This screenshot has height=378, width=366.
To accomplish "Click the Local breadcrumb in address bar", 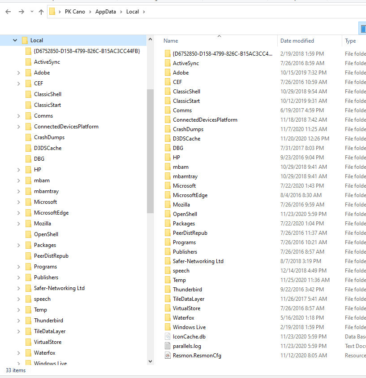I will coord(132,12).
